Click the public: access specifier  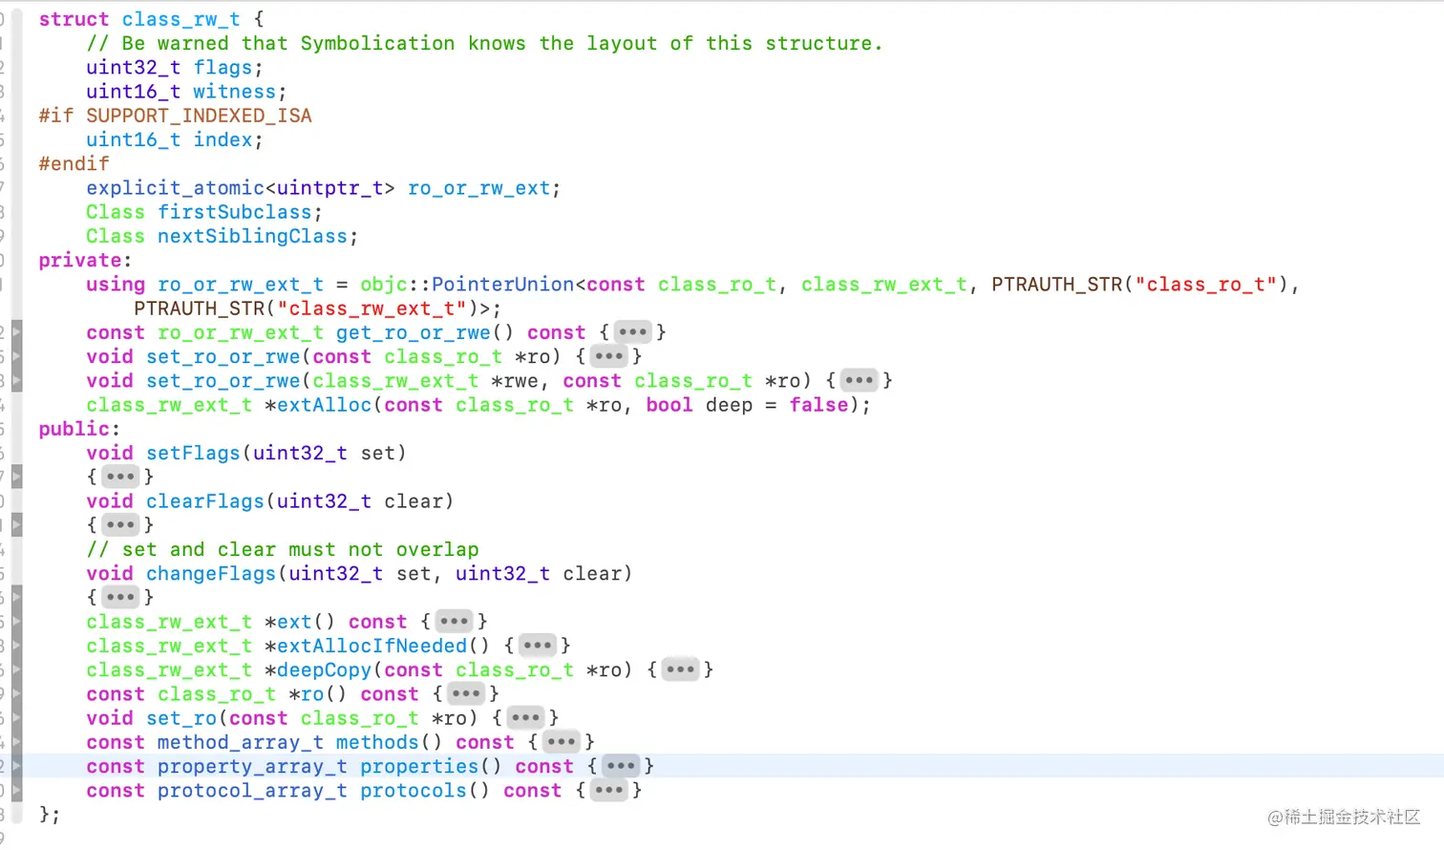click(x=79, y=429)
